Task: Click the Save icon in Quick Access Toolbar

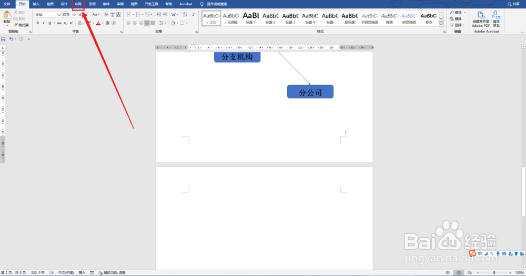Action: pyautogui.click(x=3, y=39)
